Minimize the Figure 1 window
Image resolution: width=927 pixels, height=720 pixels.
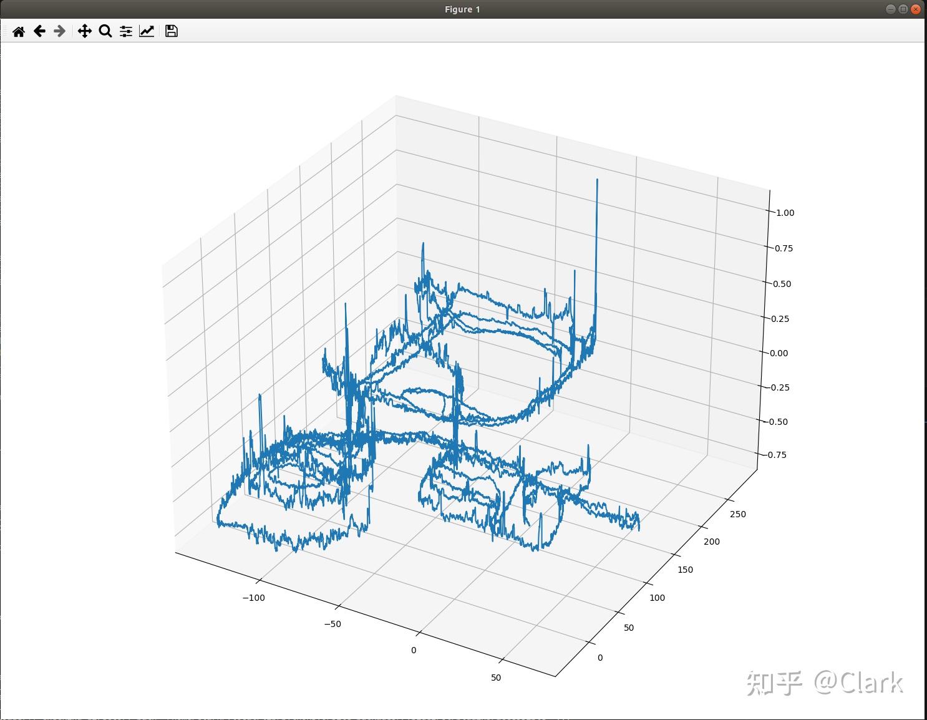(x=891, y=9)
